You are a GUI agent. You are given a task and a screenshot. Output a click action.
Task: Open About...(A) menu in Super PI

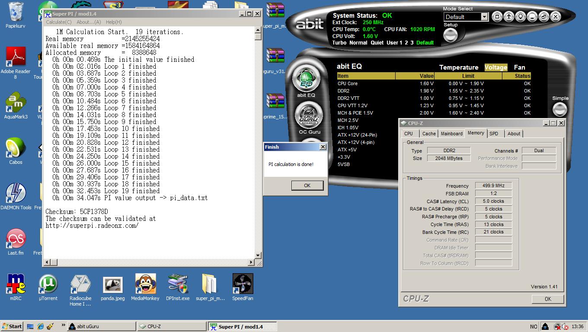pos(89,22)
